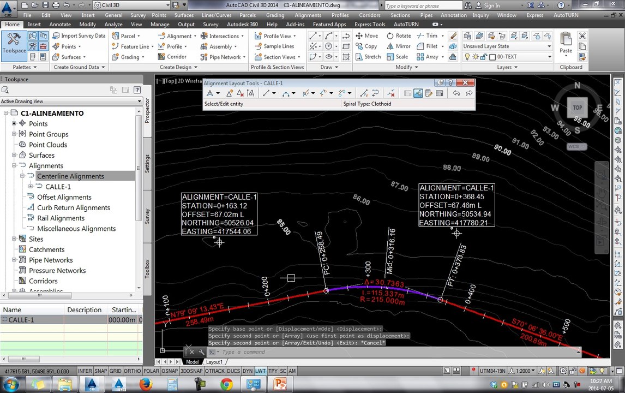Viewport: 625px width, 393px height.
Task: Collapse the Alignments tree node
Action: [14, 165]
